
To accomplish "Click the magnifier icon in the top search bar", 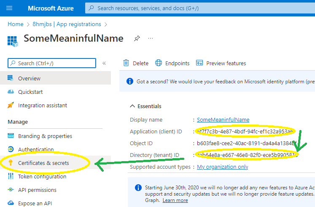I will [x=91, y=8].
